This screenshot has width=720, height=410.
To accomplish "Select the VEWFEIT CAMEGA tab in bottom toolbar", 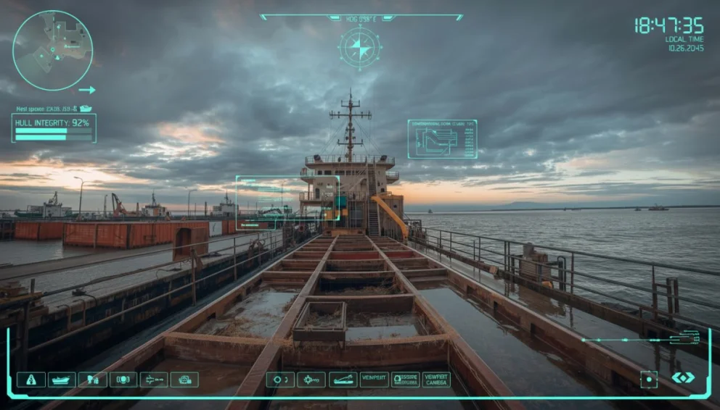I will pyautogui.click(x=436, y=380).
